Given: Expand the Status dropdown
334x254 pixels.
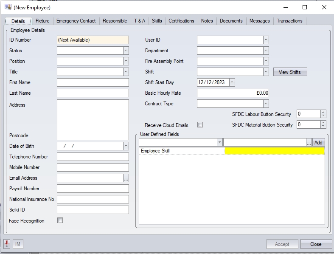Looking at the screenshot, I should 126,51.
